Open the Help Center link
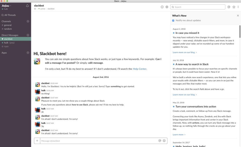Screen dimensions: 241x147 (140, 69)
